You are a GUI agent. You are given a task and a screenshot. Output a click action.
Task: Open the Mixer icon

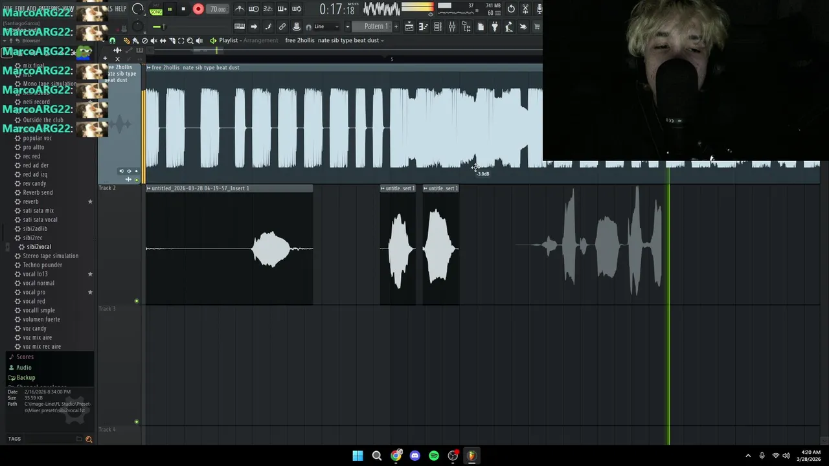tap(452, 27)
